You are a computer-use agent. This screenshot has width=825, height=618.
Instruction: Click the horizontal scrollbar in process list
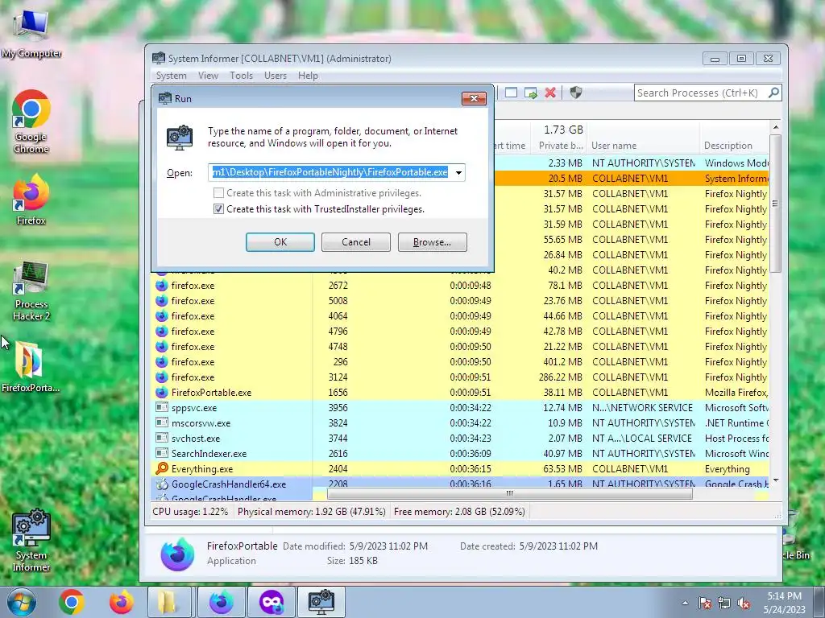click(509, 493)
